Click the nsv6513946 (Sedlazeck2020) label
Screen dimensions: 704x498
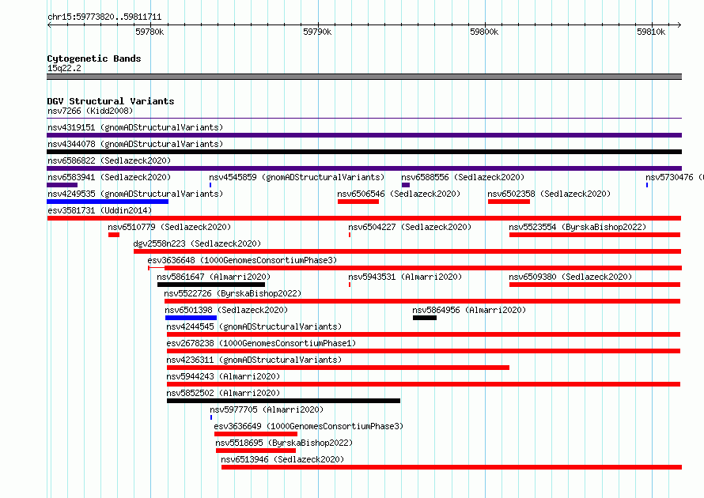click(282, 459)
